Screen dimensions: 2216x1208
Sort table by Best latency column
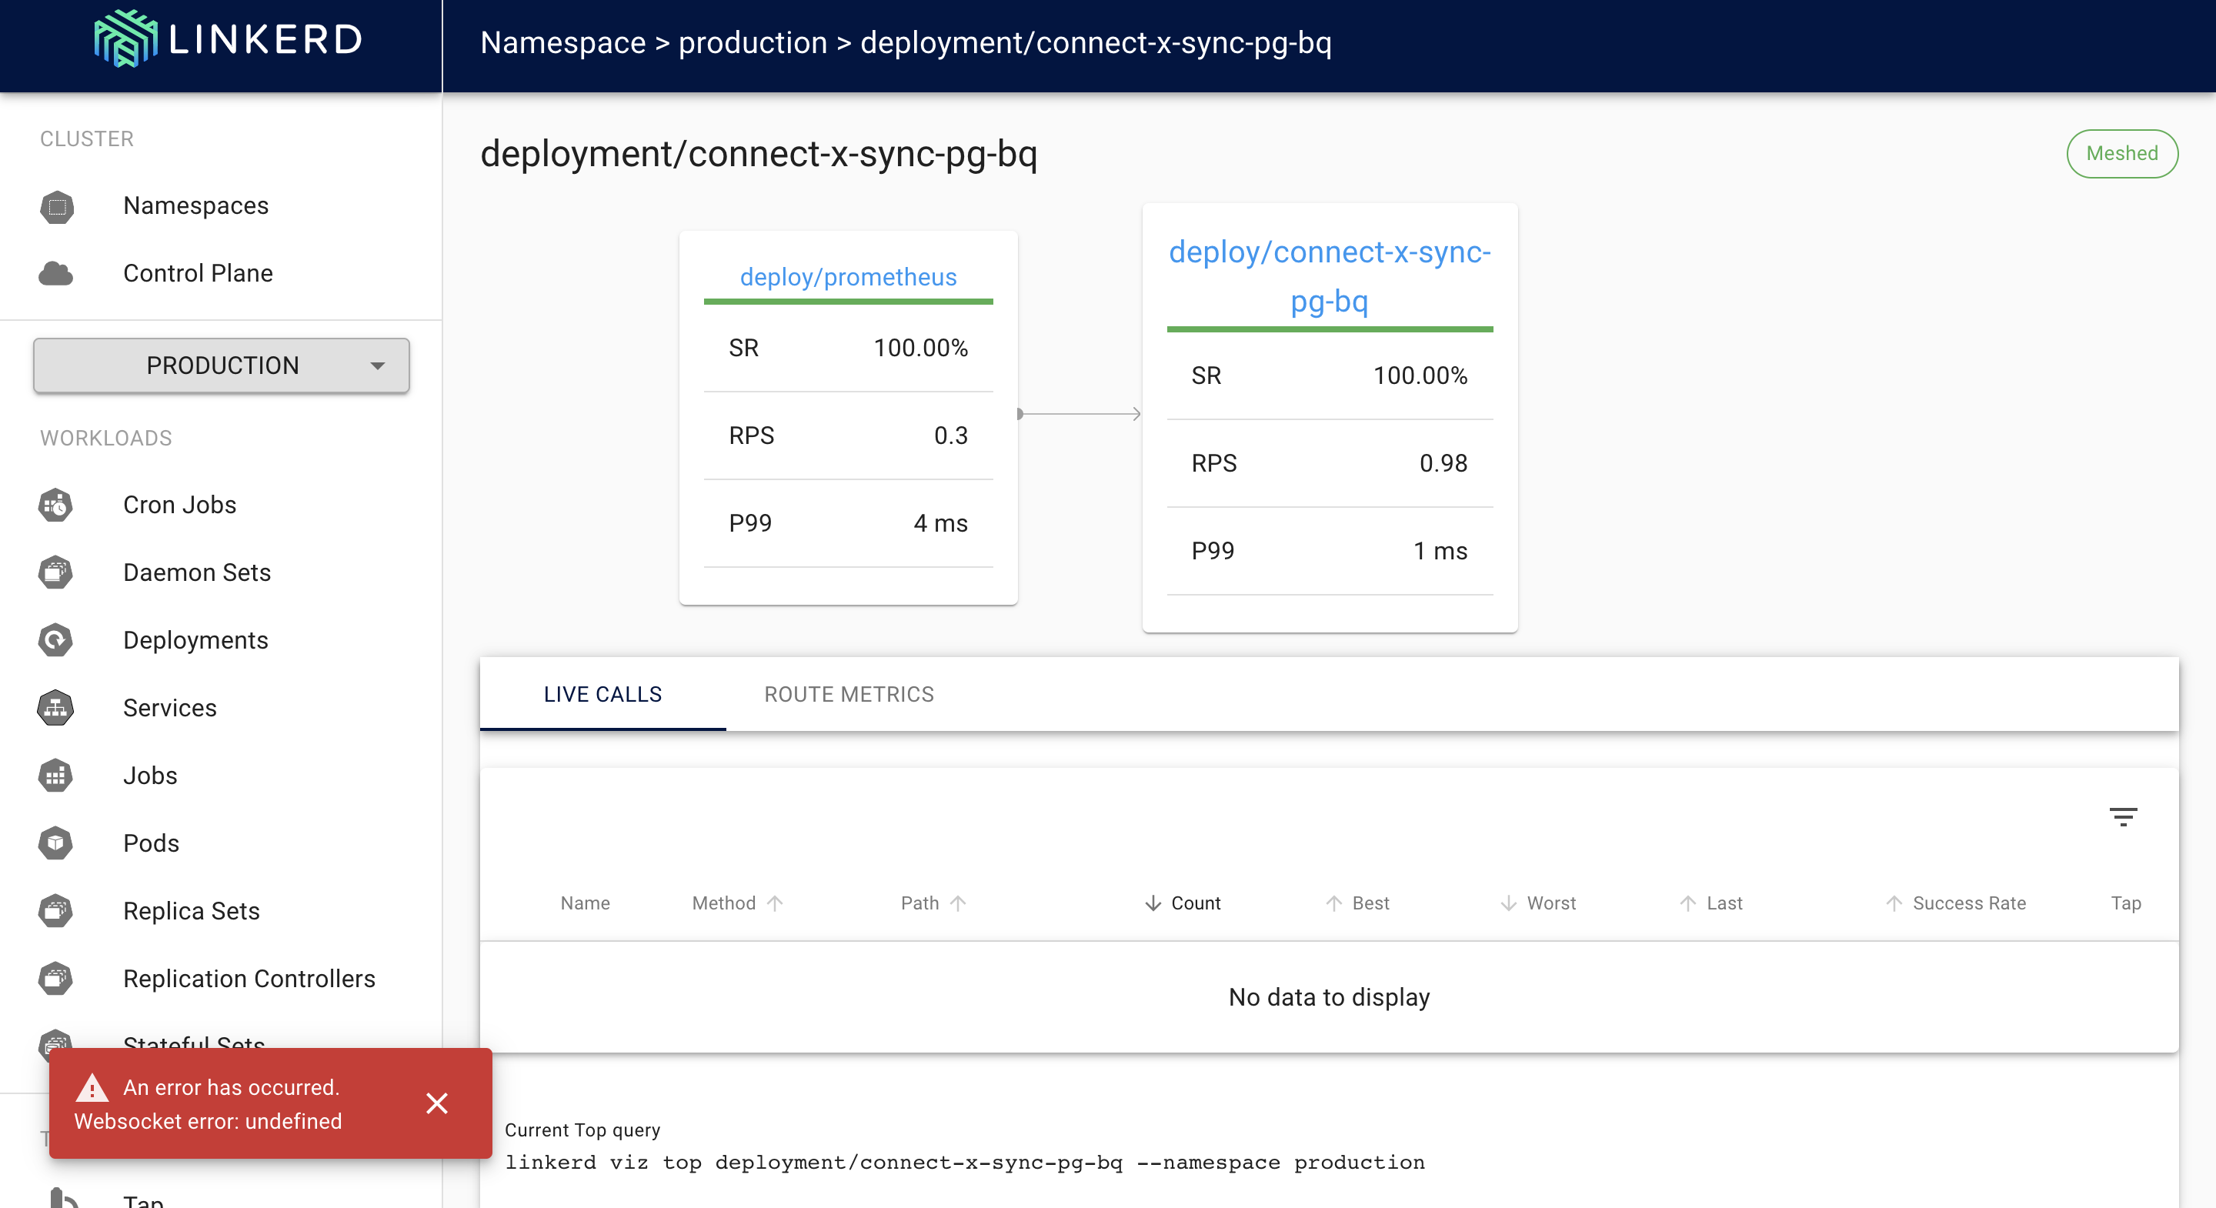[x=1357, y=903]
